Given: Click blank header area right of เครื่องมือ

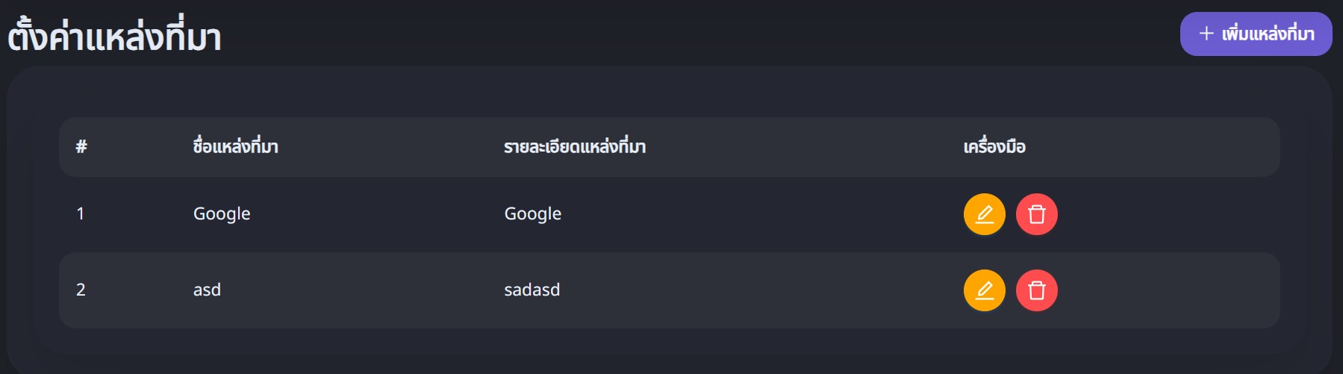Looking at the screenshot, I should [1157, 147].
